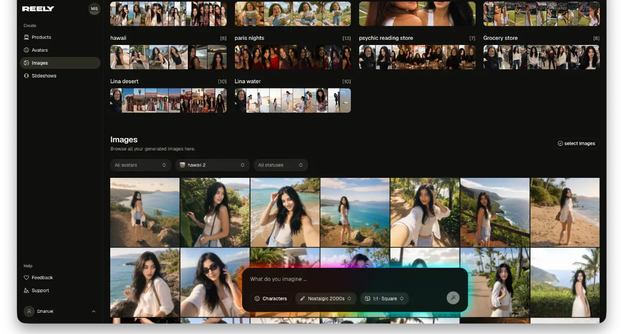Image resolution: width=621 pixels, height=334 pixels.
Task: Click the Grocery store collection title
Action: click(x=500, y=38)
